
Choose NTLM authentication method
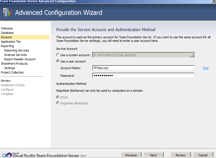point(58,97)
